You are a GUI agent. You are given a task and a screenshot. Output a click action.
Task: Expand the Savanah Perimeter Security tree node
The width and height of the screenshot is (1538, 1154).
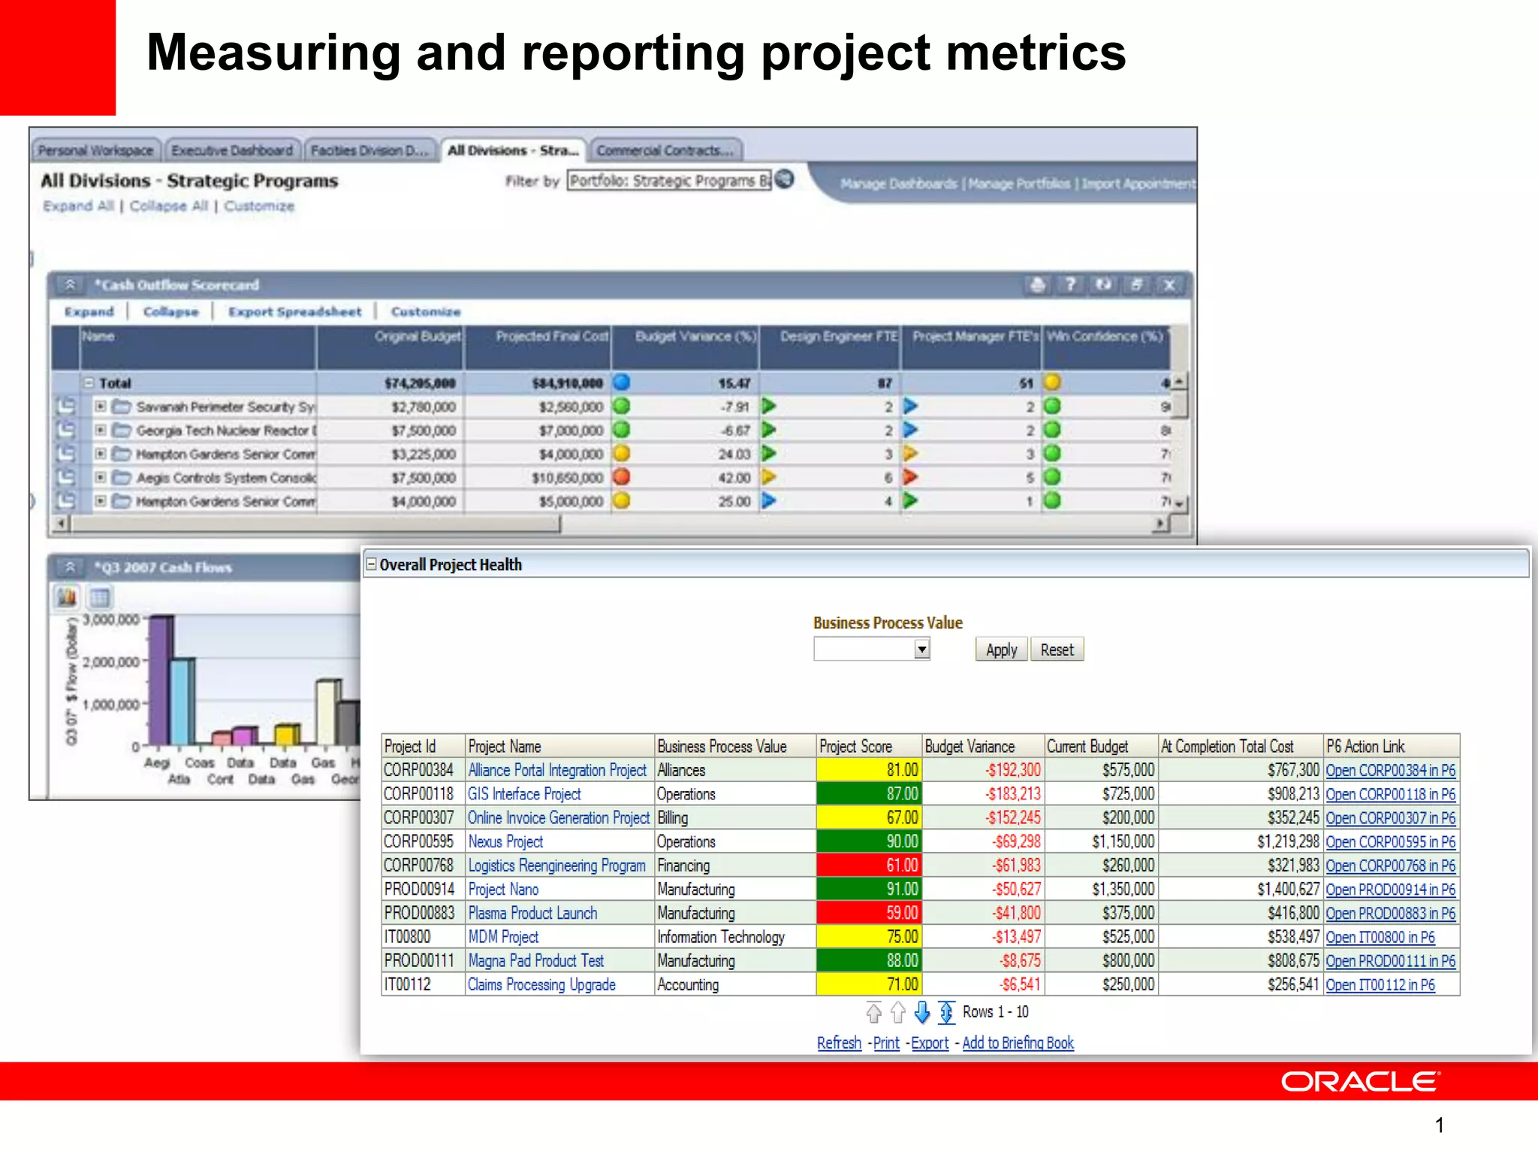click(100, 406)
